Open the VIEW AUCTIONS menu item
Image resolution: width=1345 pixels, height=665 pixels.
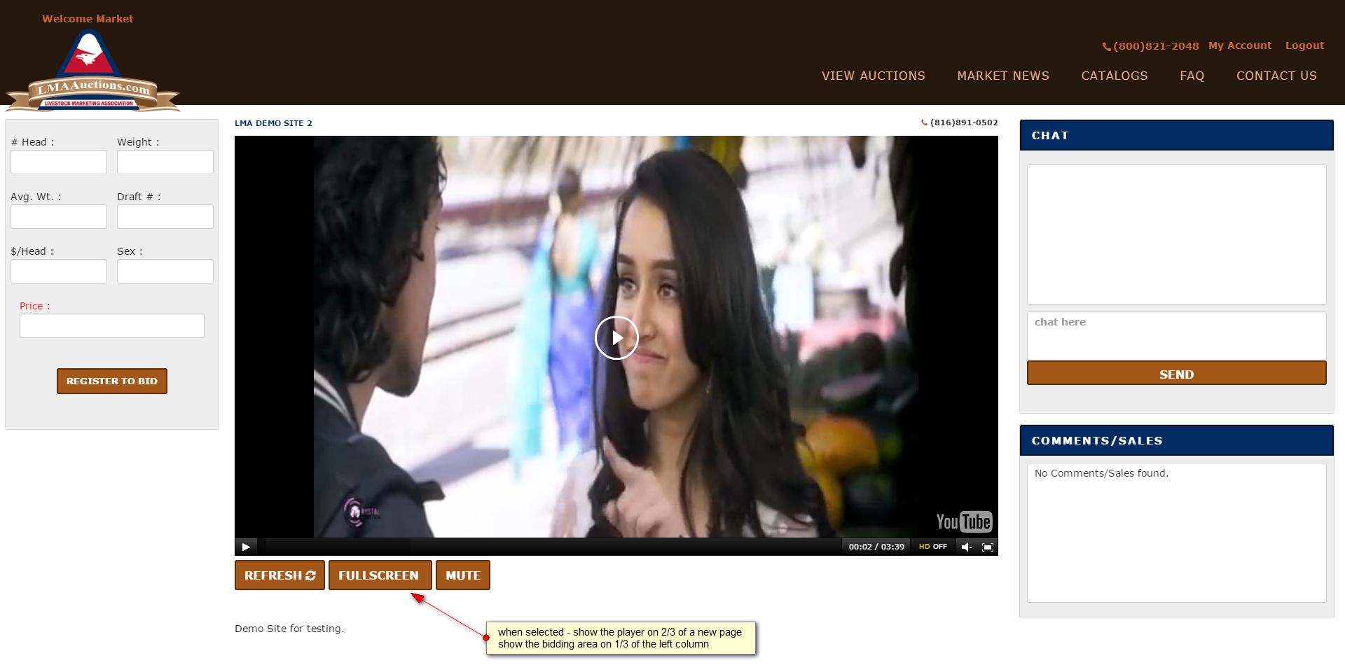[x=874, y=76]
